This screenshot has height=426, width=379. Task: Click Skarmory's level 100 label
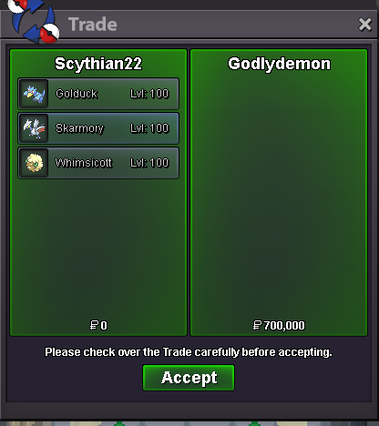149,128
